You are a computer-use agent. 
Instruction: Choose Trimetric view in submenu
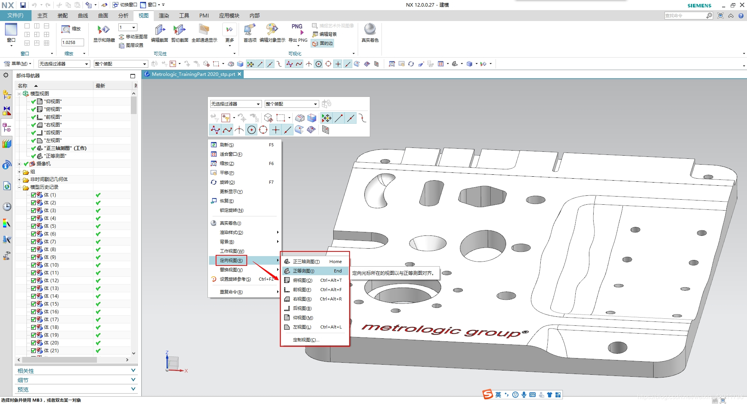(315, 262)
